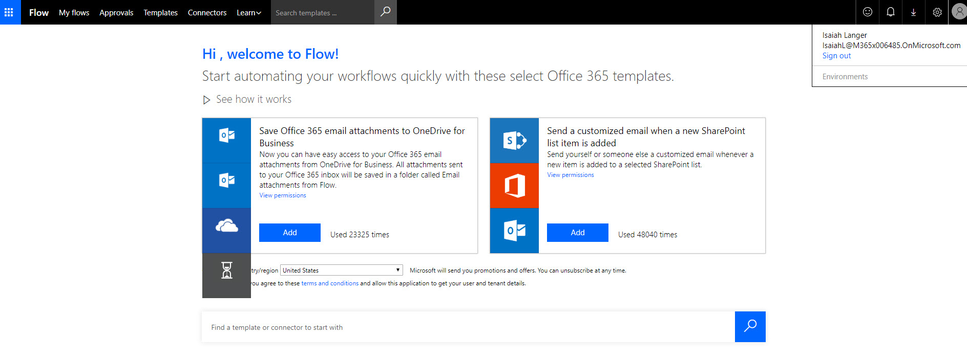The image size is (967, 360).
Task: Click the Find a template or connector field
Action: [468, 327]
